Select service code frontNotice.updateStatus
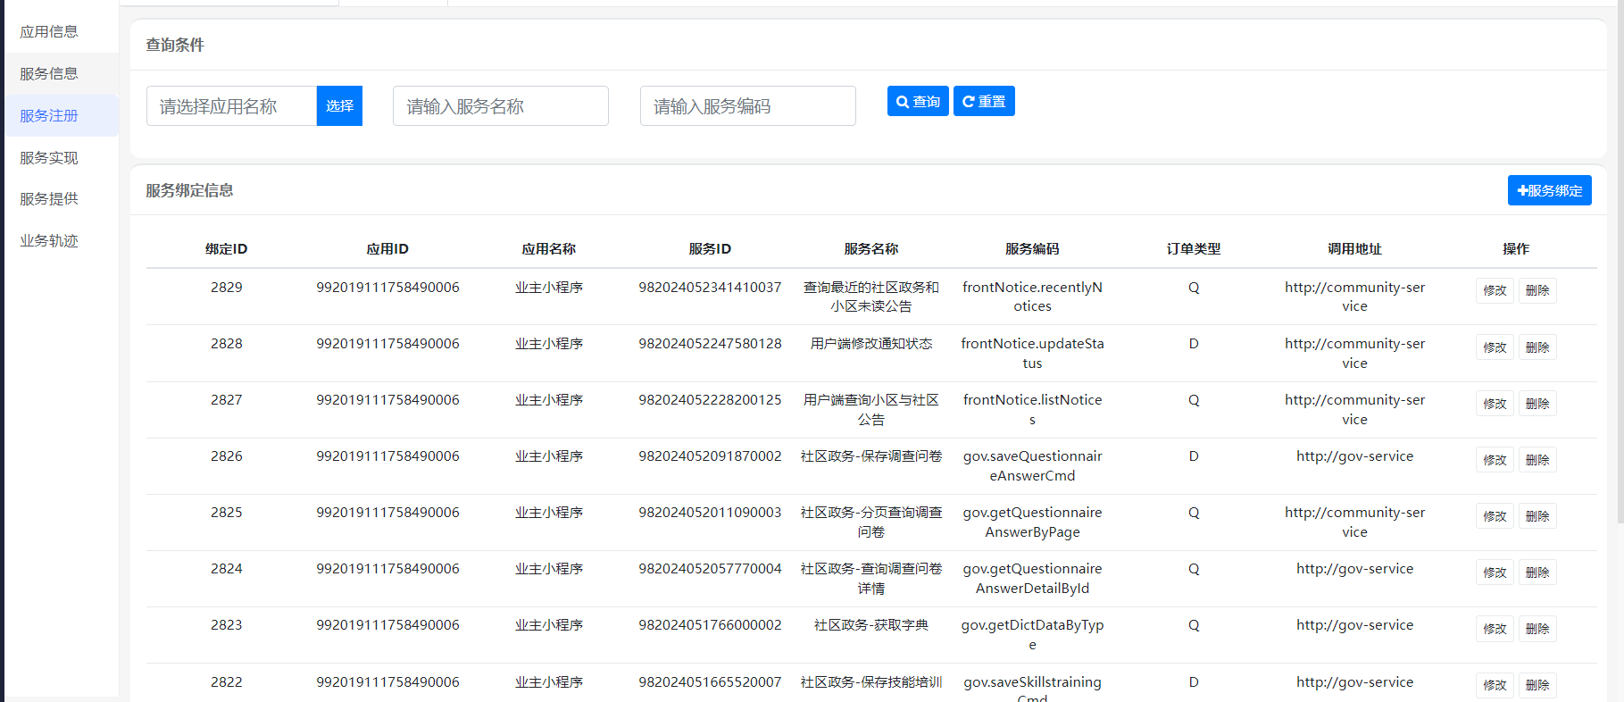1624x702 pixels. pyautogui.click(x=1032, y=353)
